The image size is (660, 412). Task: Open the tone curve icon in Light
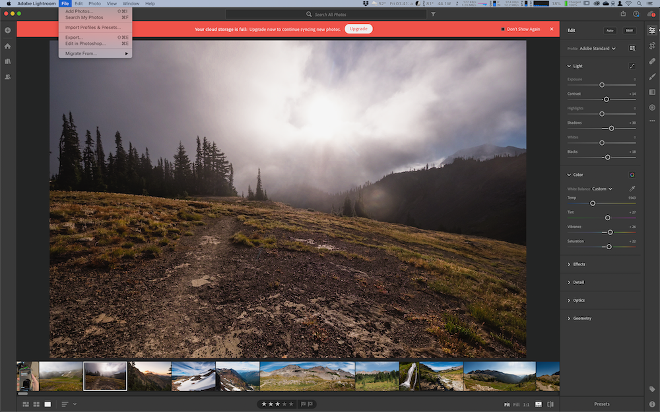coord(632,66)
